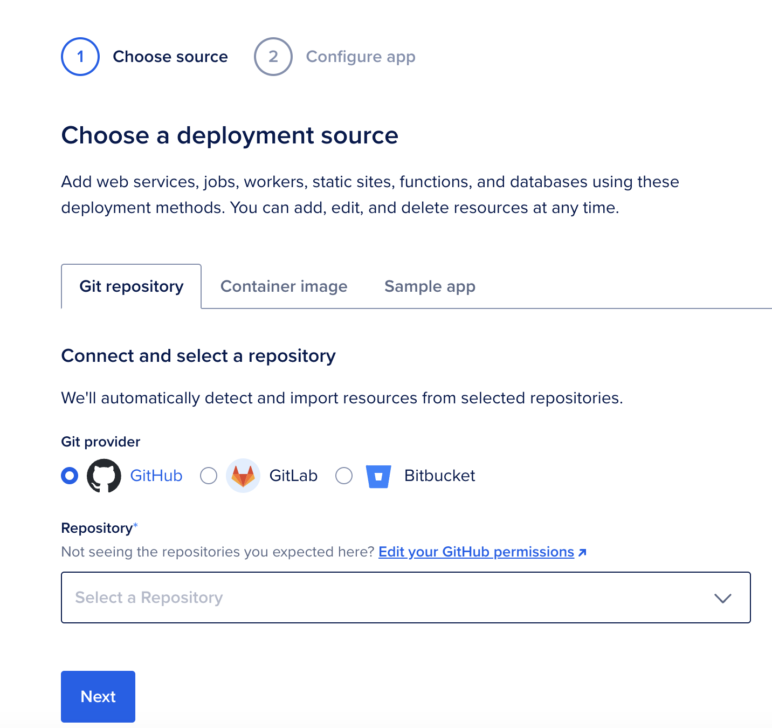The image size is (772, 728).
Task: Open the repository picker under Git provider
Action: point(406,597)
